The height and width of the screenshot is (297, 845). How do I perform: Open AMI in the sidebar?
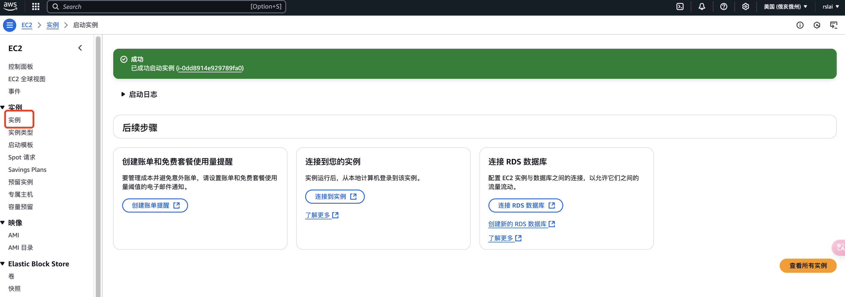[x=14, y=235]
